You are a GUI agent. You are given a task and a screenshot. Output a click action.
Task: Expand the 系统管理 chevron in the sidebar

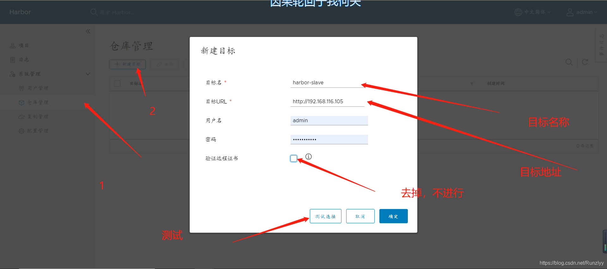tap(88, 74)
